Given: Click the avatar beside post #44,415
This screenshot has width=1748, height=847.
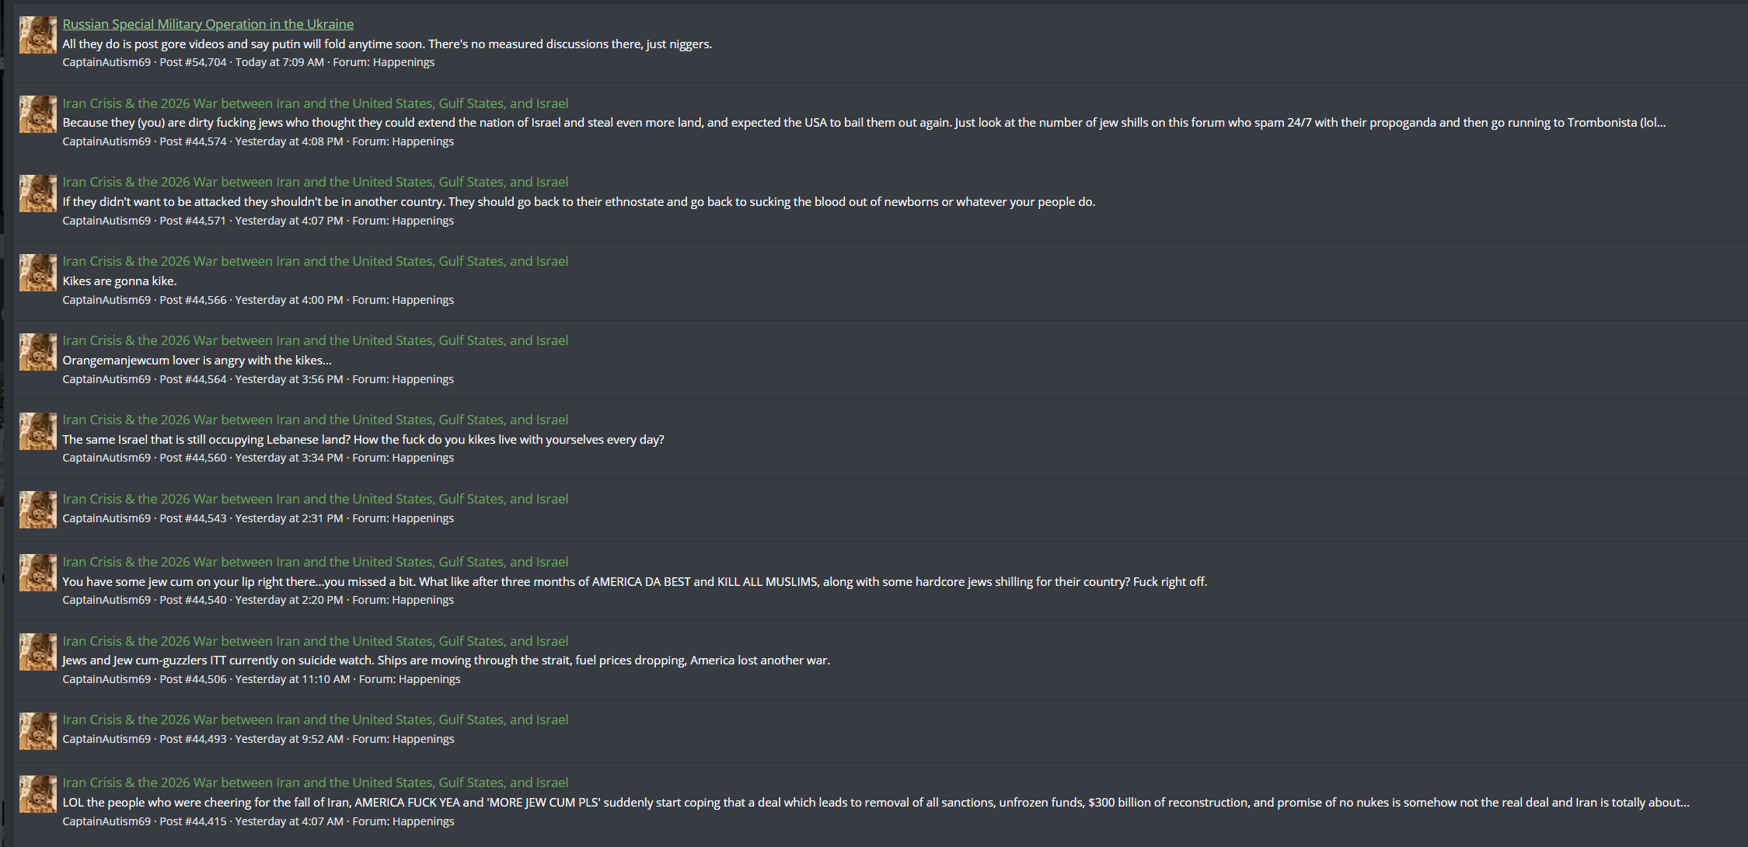Looking at the screenshot, I should tap(38, 794).
